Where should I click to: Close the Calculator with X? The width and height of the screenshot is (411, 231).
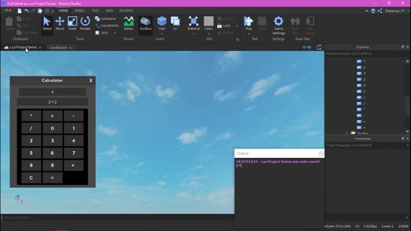click(x=91, y=80)
